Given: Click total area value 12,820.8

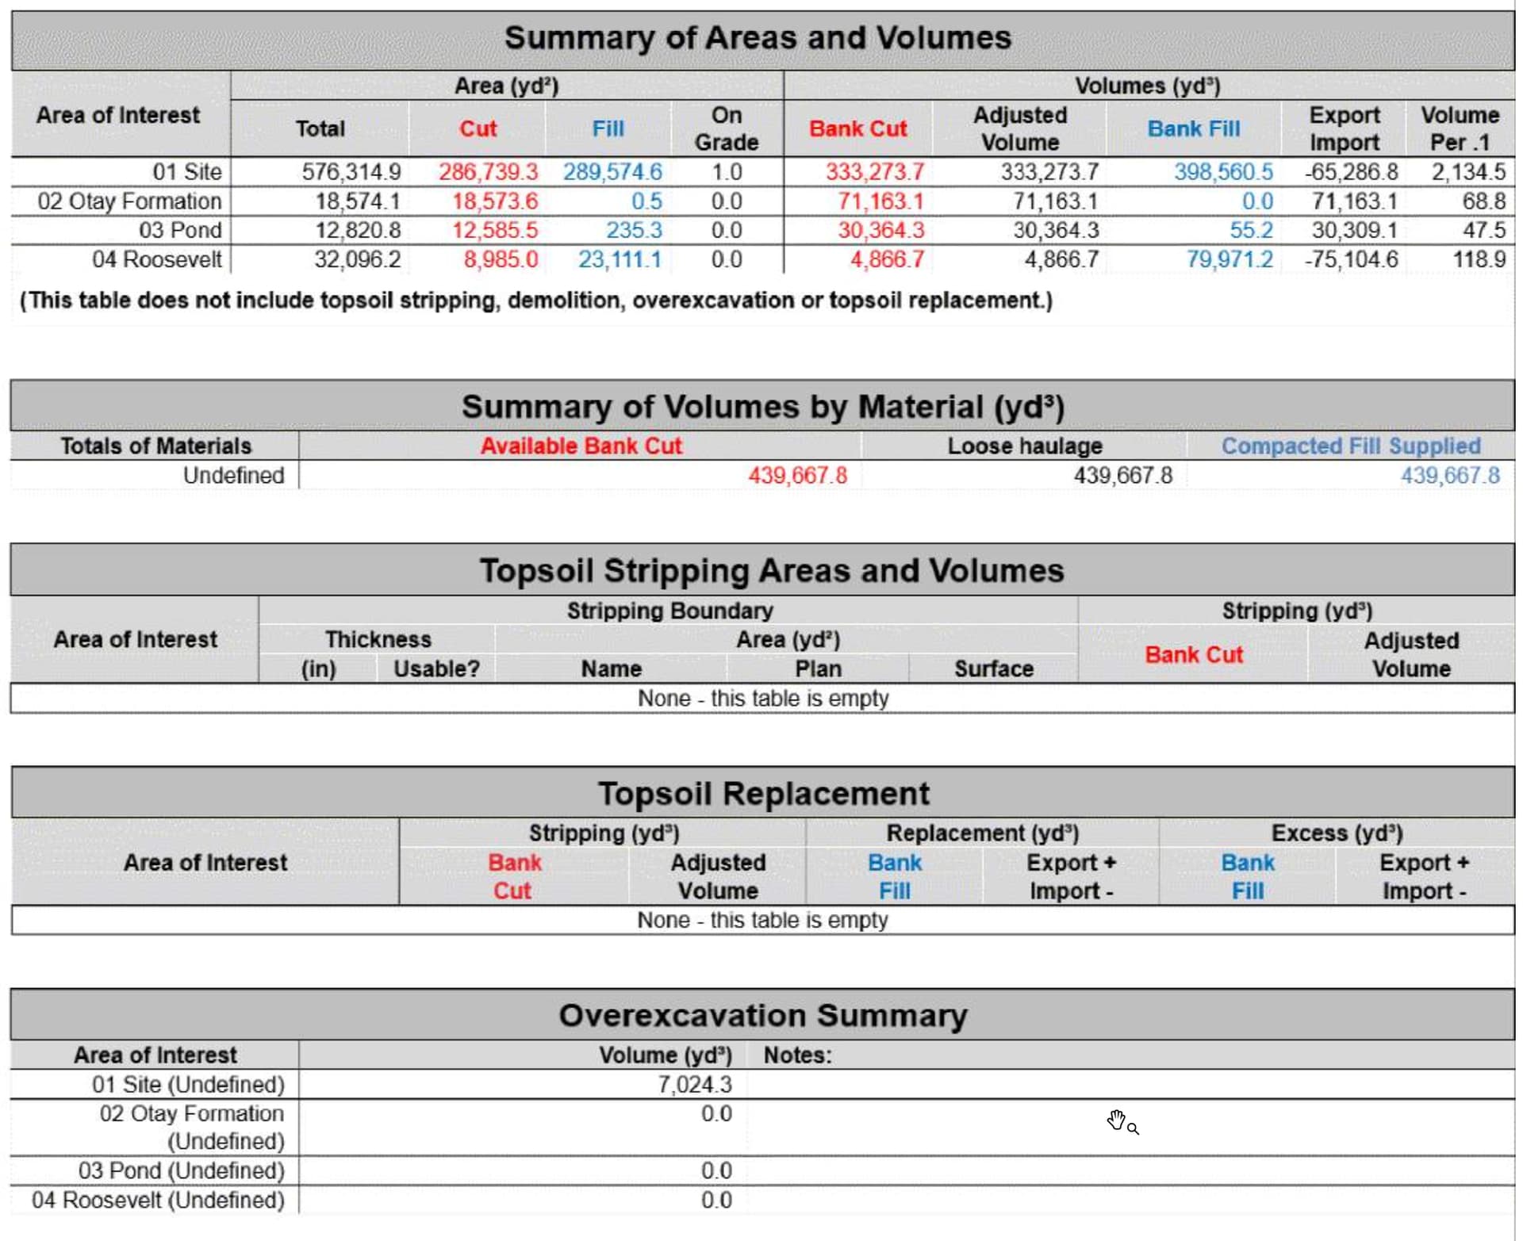Looking at the screenshot, I should 358,230.
